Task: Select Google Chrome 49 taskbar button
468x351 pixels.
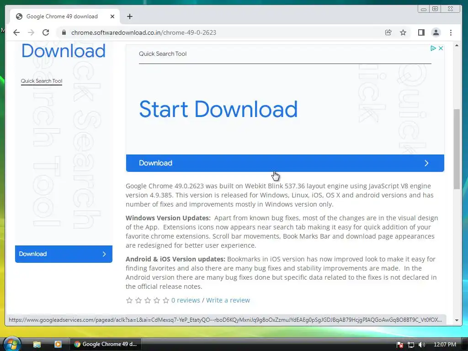Action: coord(106,344)
